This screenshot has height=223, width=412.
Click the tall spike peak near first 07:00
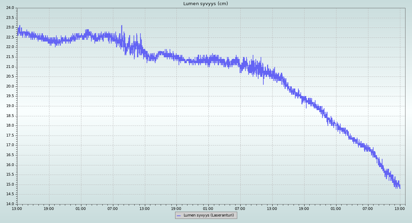(x=122, y=26)
